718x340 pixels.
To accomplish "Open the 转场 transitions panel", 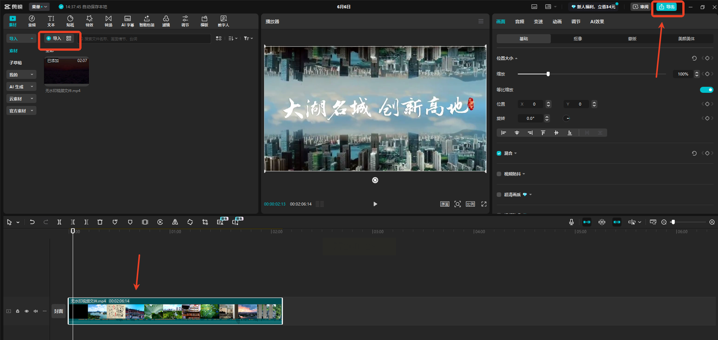I will point(108,21).
